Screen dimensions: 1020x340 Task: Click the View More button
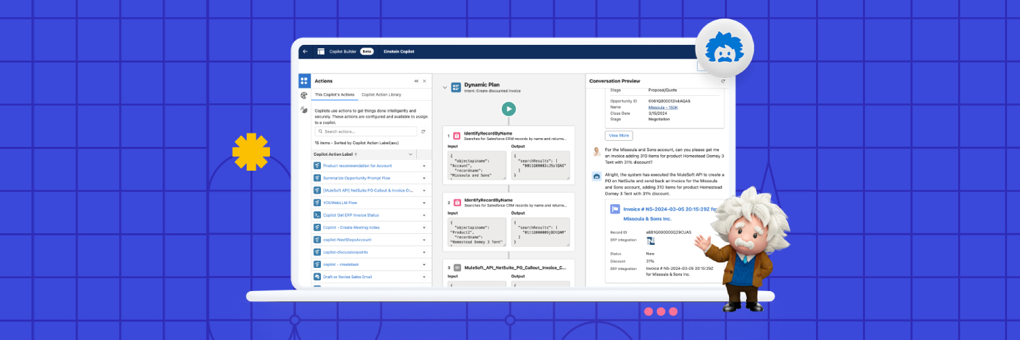[619, 135]
